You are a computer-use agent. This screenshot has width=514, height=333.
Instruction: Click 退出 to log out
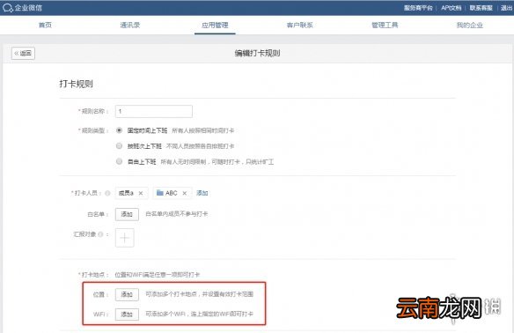tap(506, 8)
